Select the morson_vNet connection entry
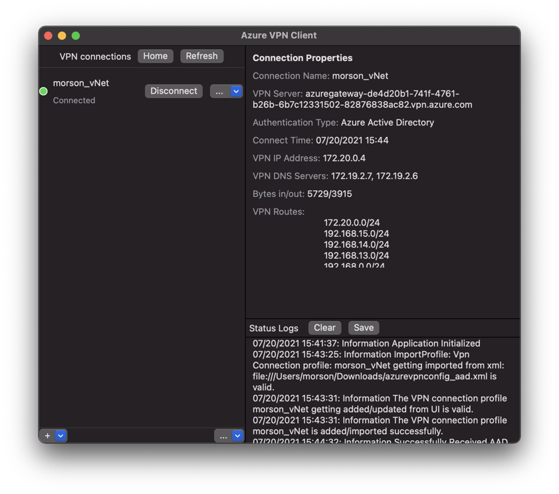Viewport: 559px width, 494px height. (x=81, y=83)
